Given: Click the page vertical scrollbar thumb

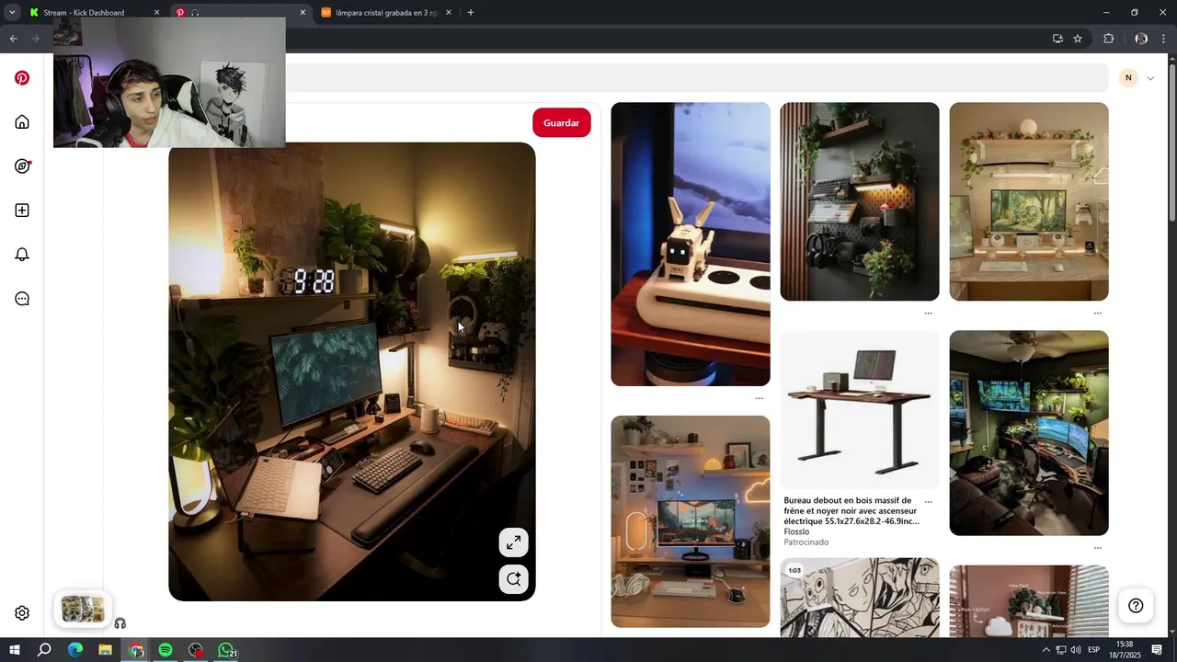Looking at the screenshot, I should tap(1171, 143).
